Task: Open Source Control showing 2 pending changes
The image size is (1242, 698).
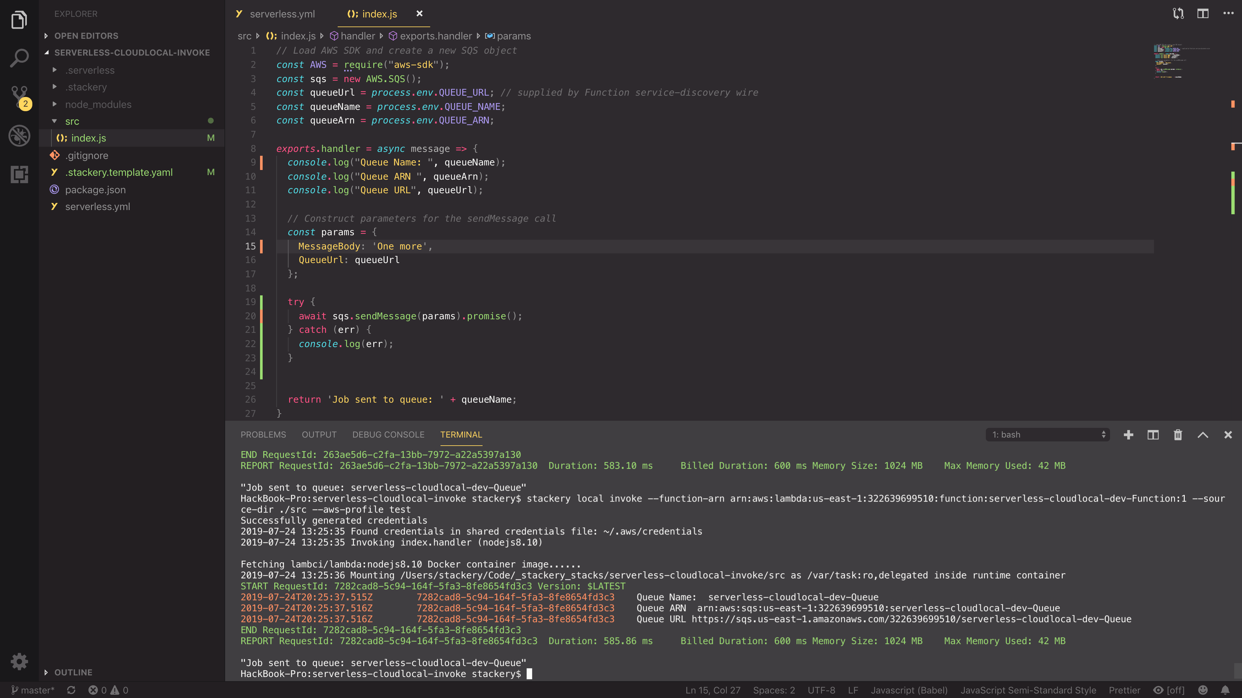Action: click(19, 94)
